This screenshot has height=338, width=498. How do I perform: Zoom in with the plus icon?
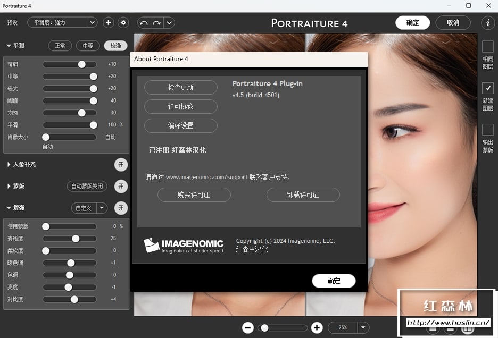point(317,327)
